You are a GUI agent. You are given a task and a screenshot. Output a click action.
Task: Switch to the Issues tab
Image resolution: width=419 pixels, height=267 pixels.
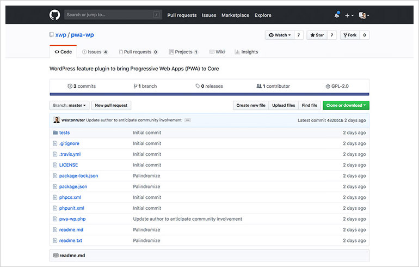[95, 52]
